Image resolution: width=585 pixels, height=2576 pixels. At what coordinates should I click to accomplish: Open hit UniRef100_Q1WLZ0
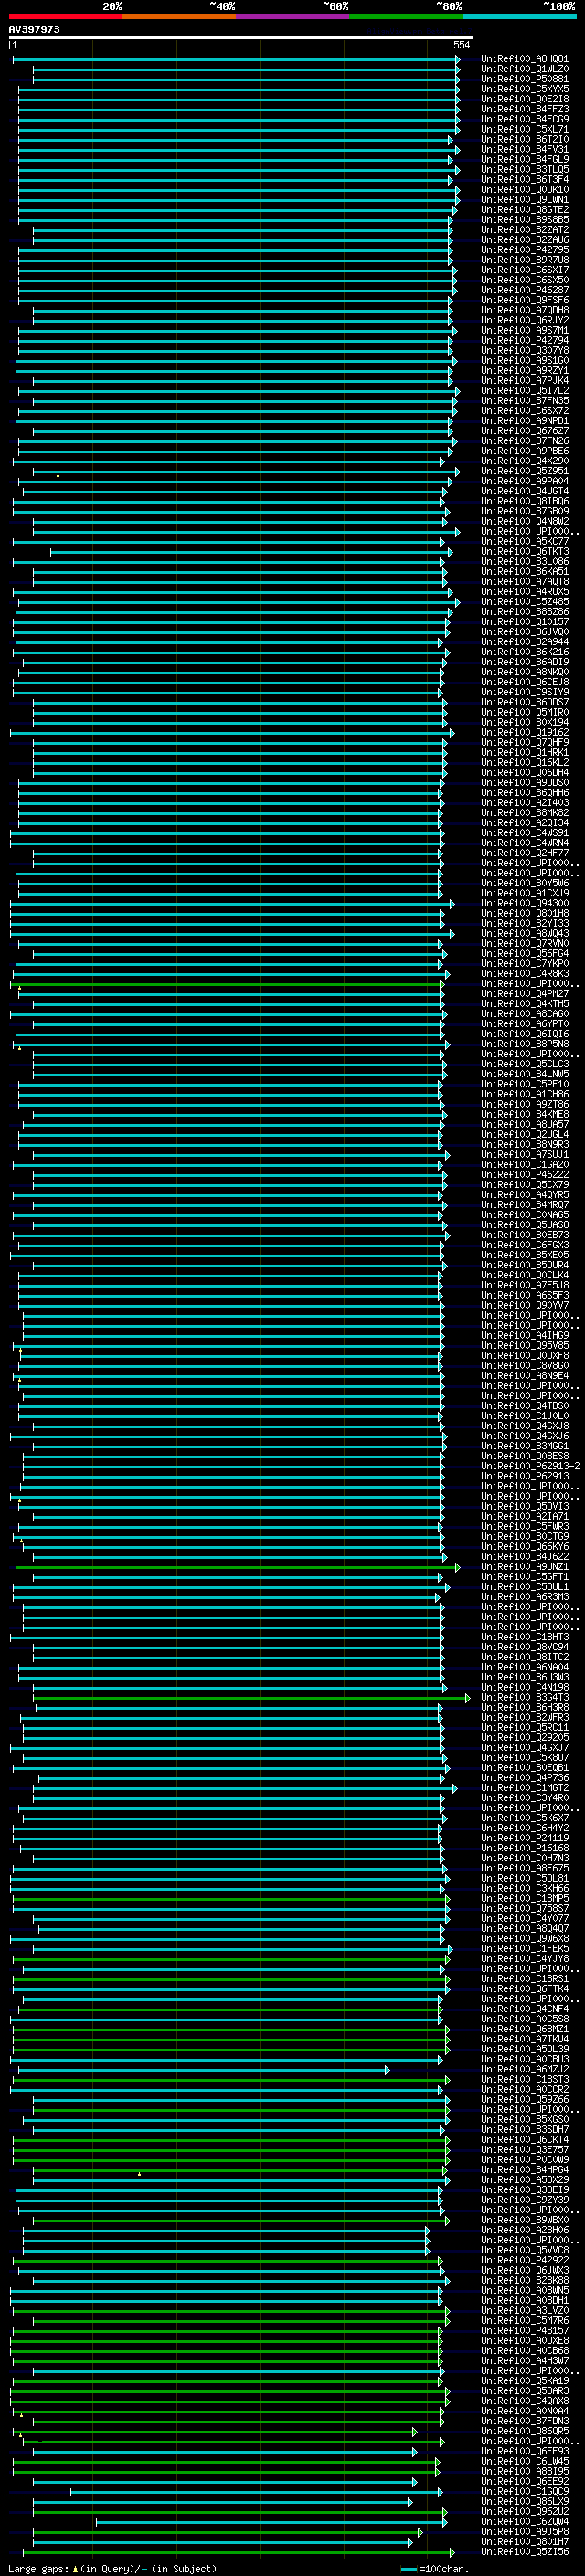click(524, 69)
